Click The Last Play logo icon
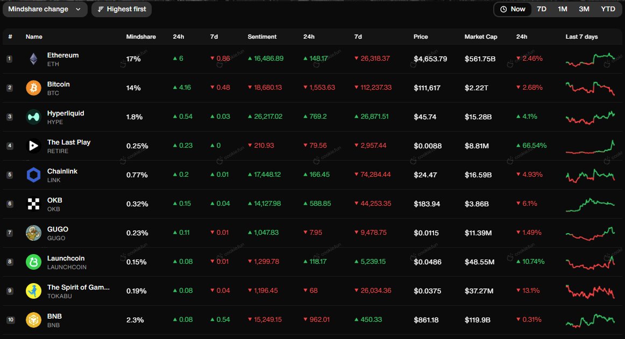Image resolution: width=625 pixels, height=339 pixels. [x=33, y=146]
